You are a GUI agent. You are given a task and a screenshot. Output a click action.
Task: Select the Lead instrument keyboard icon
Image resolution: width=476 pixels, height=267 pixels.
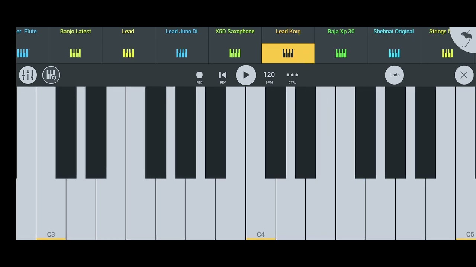click(x=128, y=54)
